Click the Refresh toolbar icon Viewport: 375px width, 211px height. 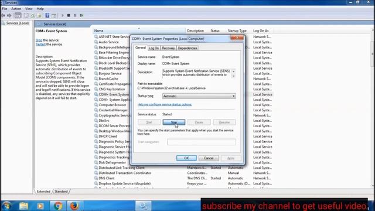33,16
